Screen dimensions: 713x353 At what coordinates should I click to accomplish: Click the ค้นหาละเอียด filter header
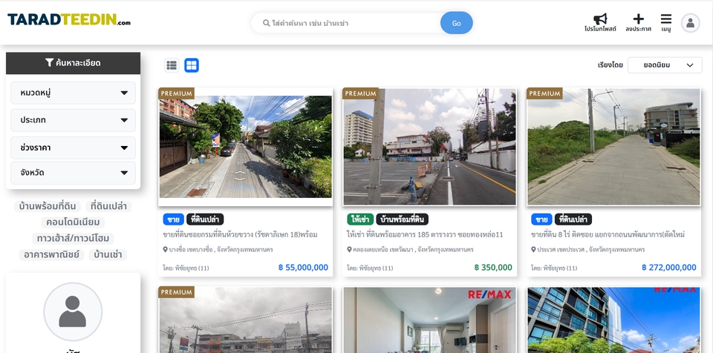pyautogui.click(x=74, y=63)
